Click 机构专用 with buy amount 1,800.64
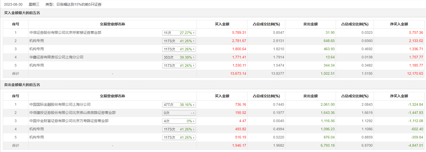This screenshot has height=152, width=426. [x=37, y=49]
